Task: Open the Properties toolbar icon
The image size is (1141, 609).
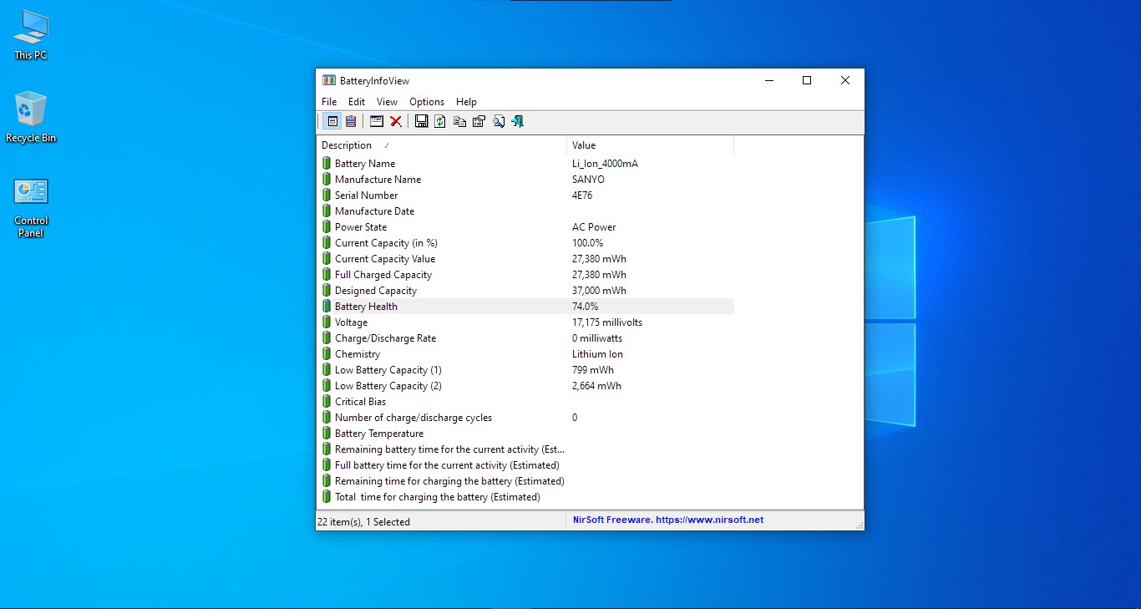Action: coord(479,121)
